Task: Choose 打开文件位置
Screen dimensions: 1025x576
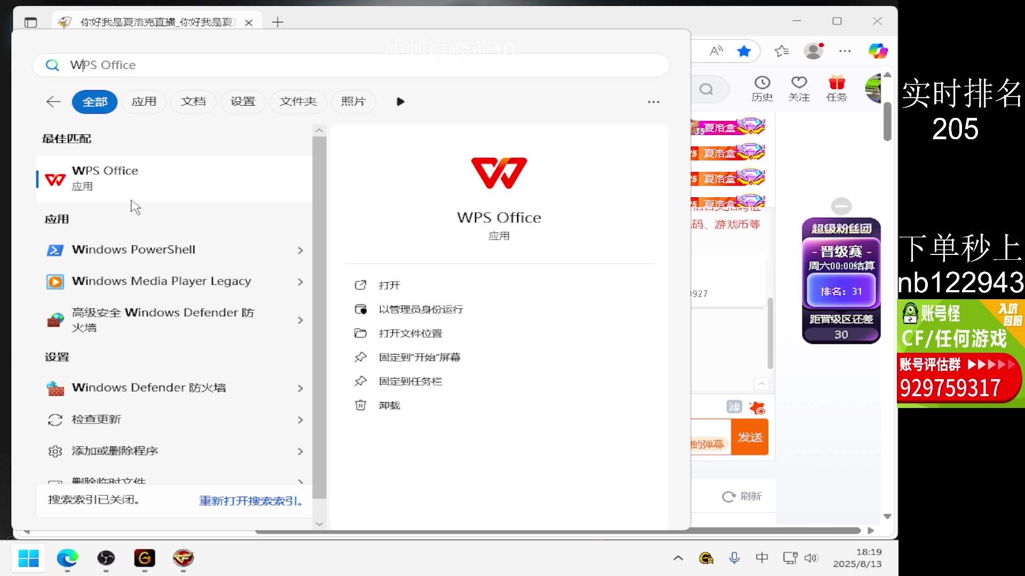Action: click(410, 333)
